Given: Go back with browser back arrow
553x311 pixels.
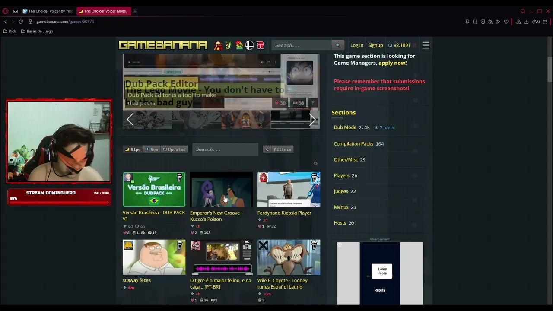Looking at the screenshot, I should tap(5, 22).
